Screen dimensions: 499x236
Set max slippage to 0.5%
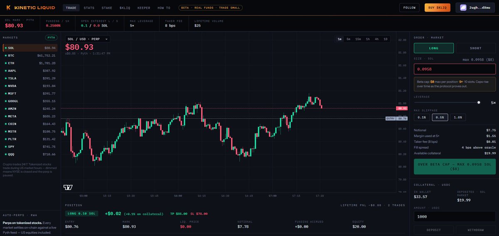tap(440, 117)
